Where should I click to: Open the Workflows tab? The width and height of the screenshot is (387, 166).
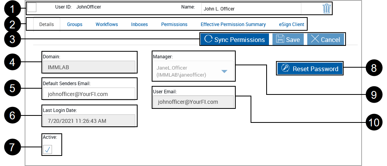(x=107, y=24)
